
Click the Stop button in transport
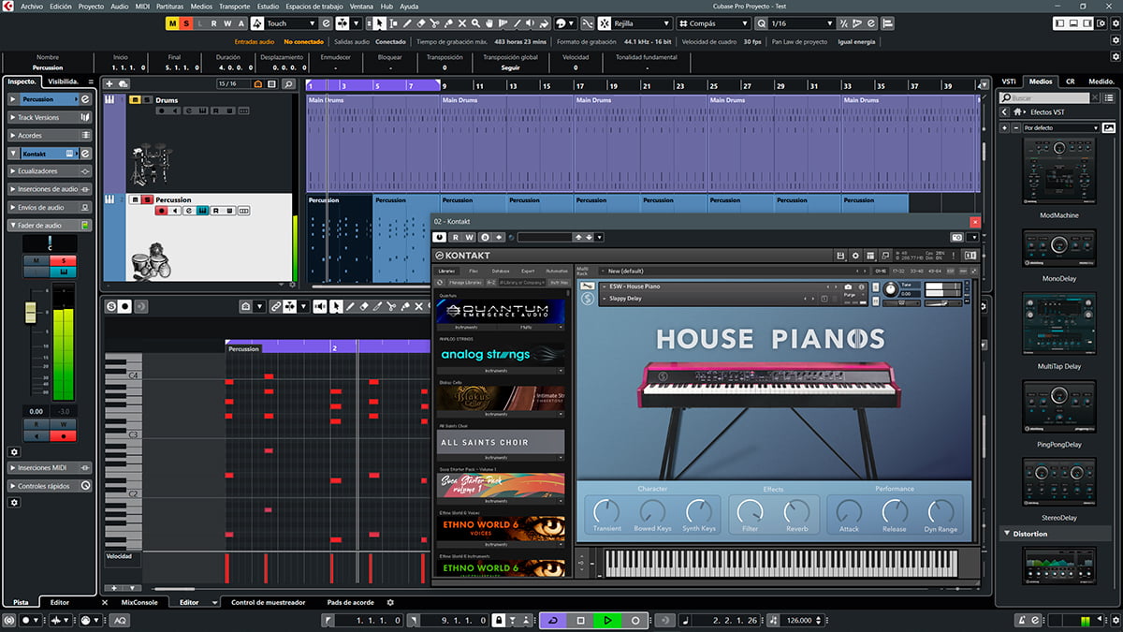pyautogui.click(x=580, y=620)
